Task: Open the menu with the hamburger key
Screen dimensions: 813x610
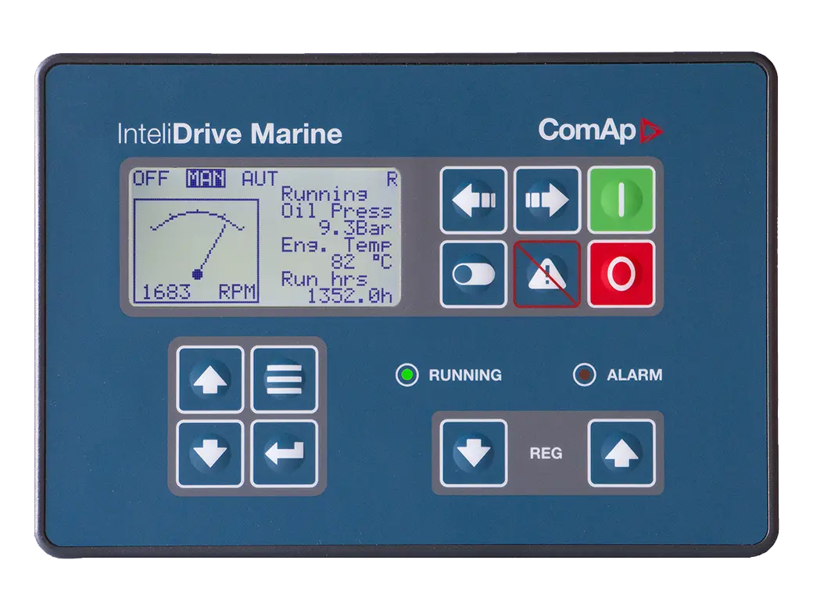Action: [x=285, y=379]
